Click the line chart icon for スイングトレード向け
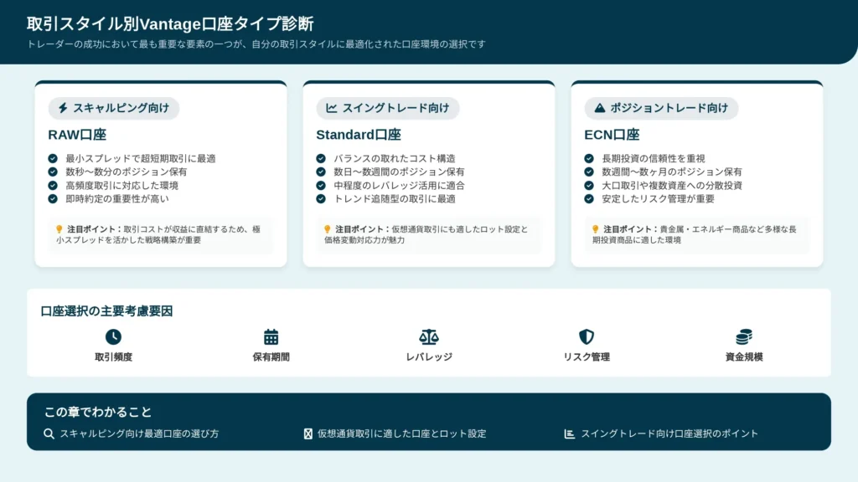Viewport: 858px width, 482px height. coord(331,108)
